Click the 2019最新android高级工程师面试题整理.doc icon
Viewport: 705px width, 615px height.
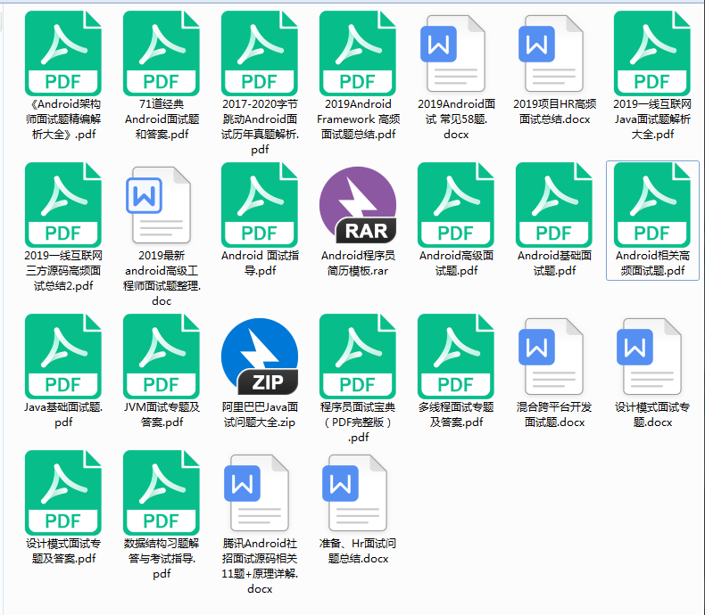pos(159,205)
